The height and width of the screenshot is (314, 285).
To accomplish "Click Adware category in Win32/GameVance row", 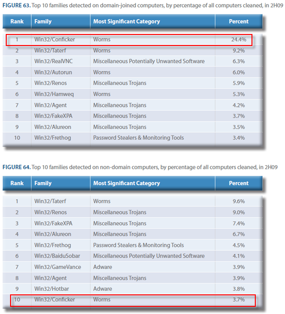I will pos(103,267).
